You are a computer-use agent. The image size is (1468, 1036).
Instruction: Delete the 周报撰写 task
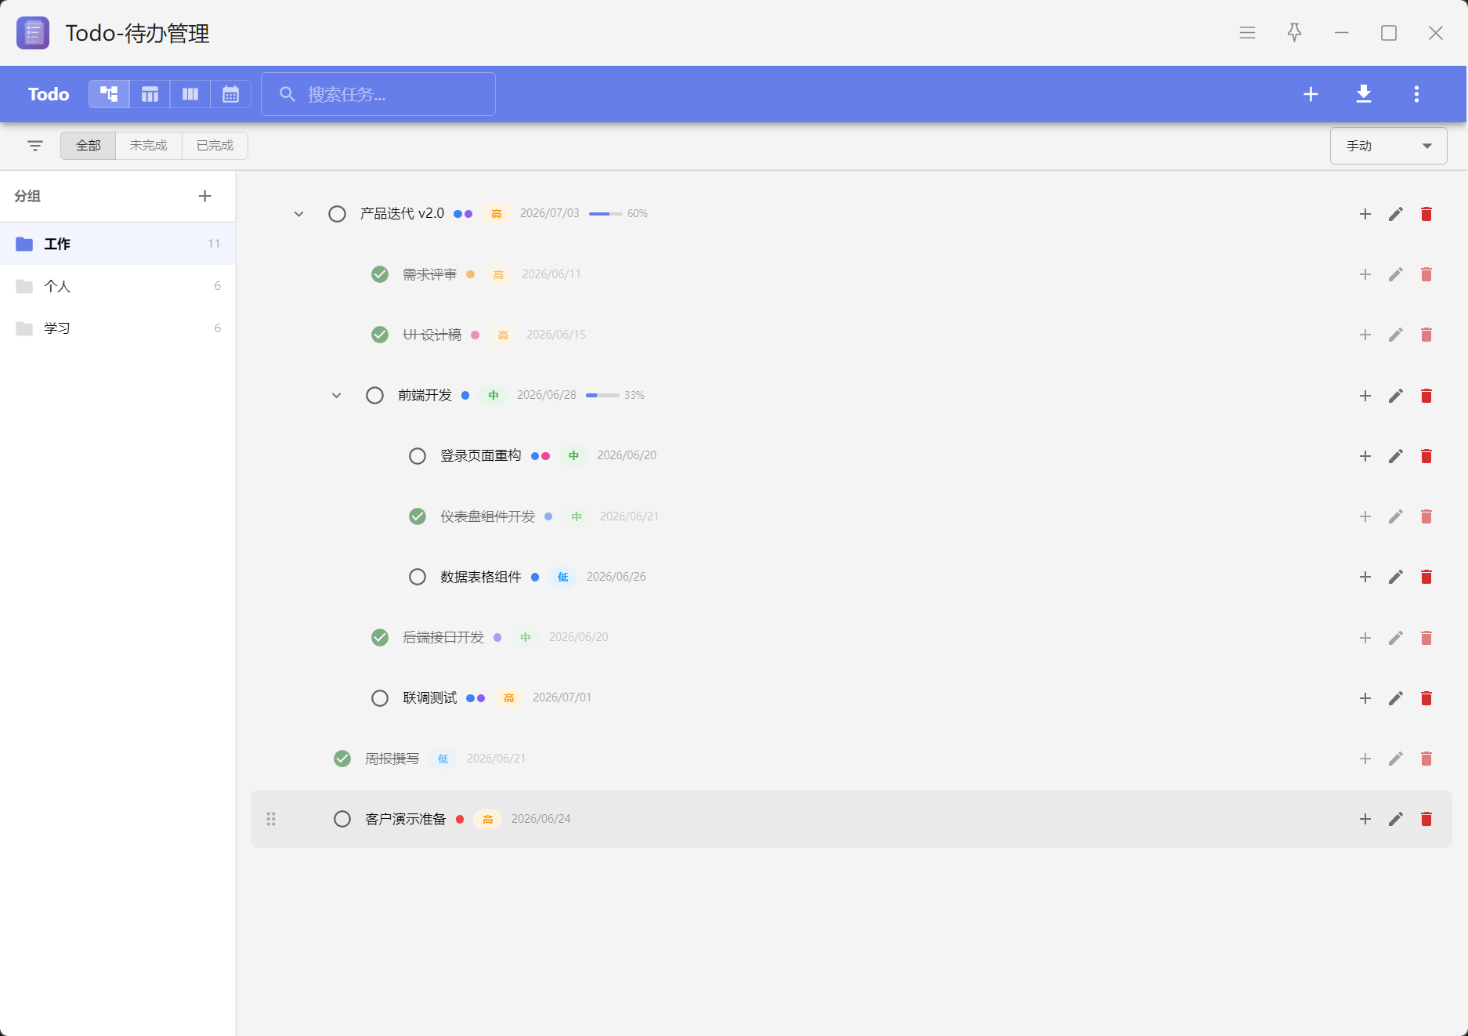[x=1426, y=759]
